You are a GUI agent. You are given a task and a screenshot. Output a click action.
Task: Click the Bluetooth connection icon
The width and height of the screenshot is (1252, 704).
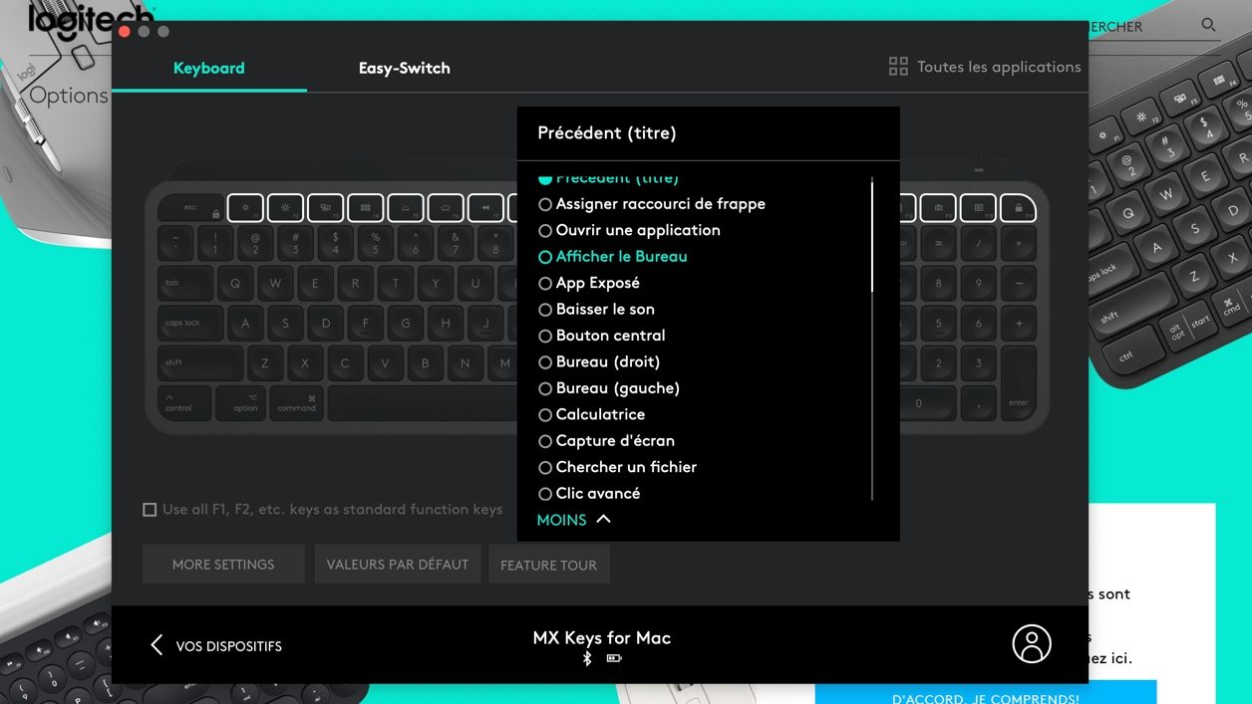[x=587, y=658]
